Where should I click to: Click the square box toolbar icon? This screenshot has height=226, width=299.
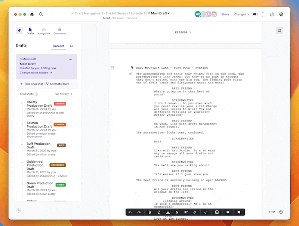(217, 212)
